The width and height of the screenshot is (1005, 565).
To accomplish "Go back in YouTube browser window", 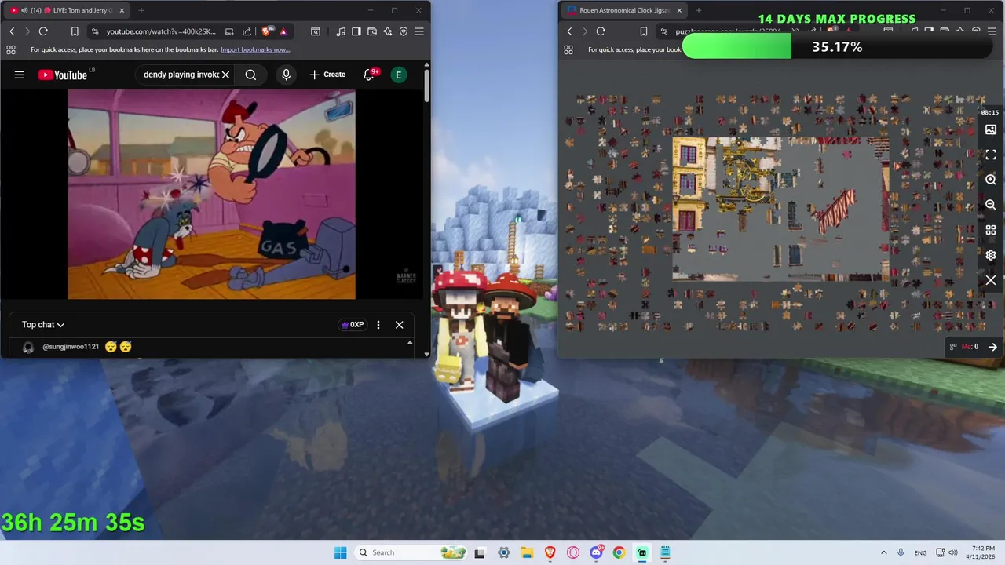I will click(12, 31).
